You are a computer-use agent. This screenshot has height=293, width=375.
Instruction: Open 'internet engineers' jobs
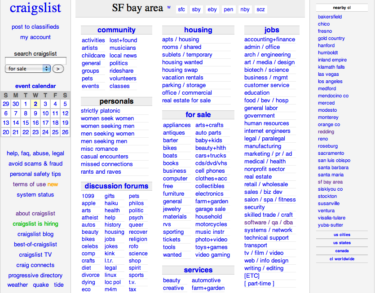(x=267, y=131)
